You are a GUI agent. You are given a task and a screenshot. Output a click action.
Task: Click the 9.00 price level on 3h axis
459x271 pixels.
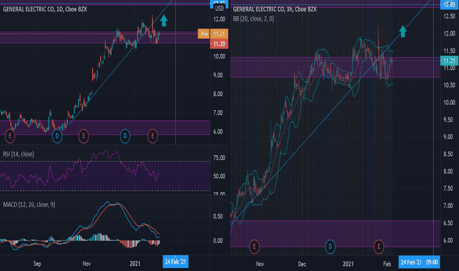coord(449,136)
